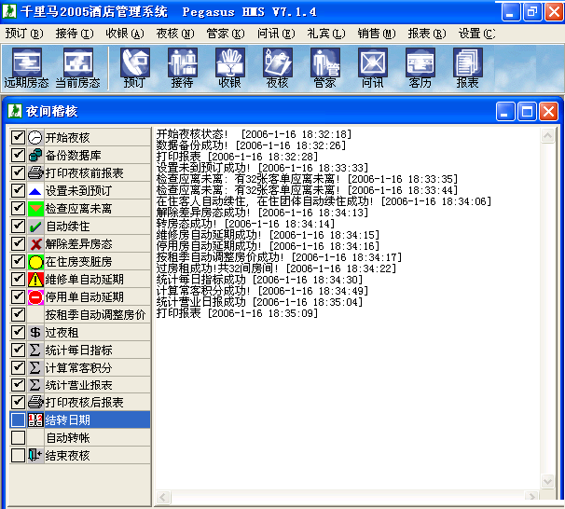
Task: Click the sigma icon beside 统计营业报表
Action: click(35, 385)
